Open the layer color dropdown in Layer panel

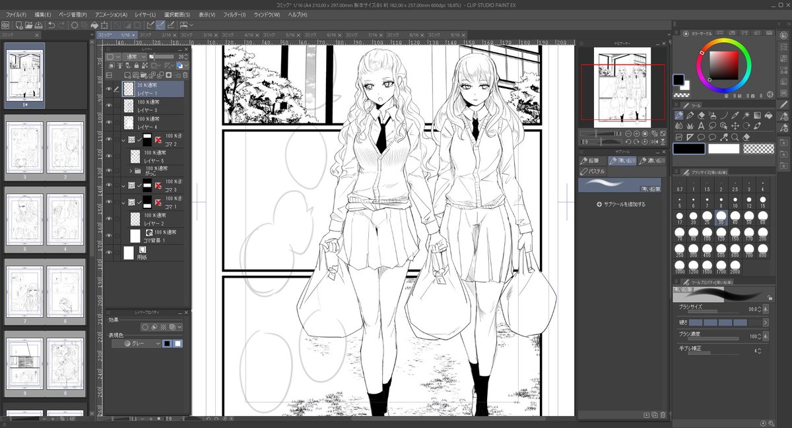pos(187,65)
